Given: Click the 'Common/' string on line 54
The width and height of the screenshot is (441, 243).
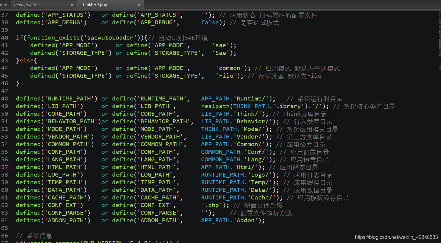Looking at the screenshot, I should [x=249, y=144].
